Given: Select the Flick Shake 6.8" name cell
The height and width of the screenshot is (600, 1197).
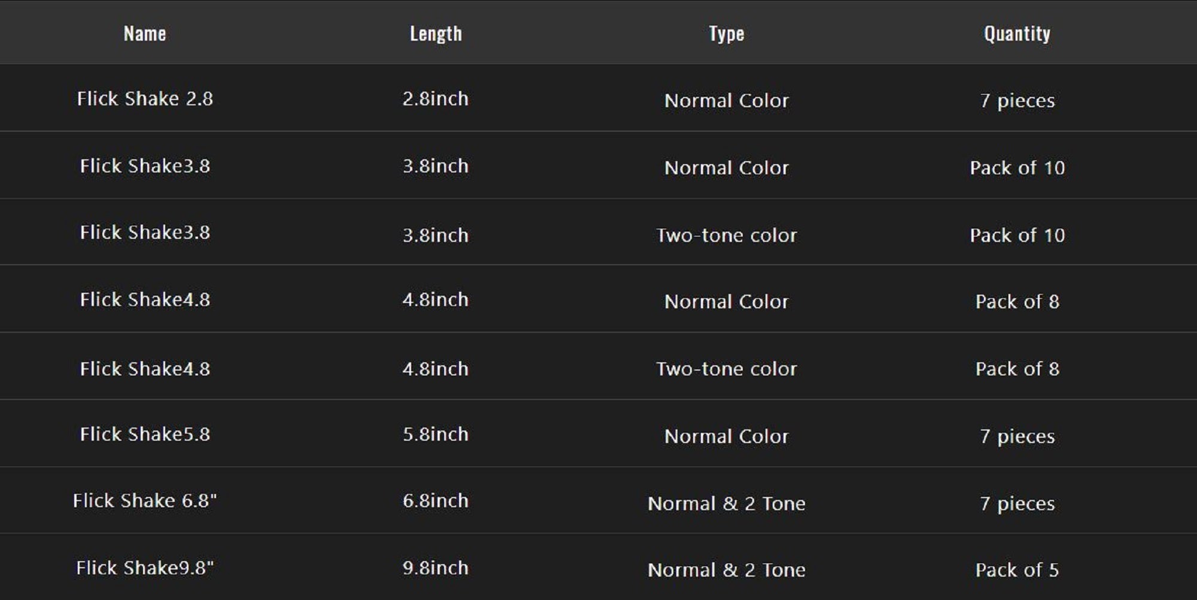Looking at the screenshot, I should point(145,501).
